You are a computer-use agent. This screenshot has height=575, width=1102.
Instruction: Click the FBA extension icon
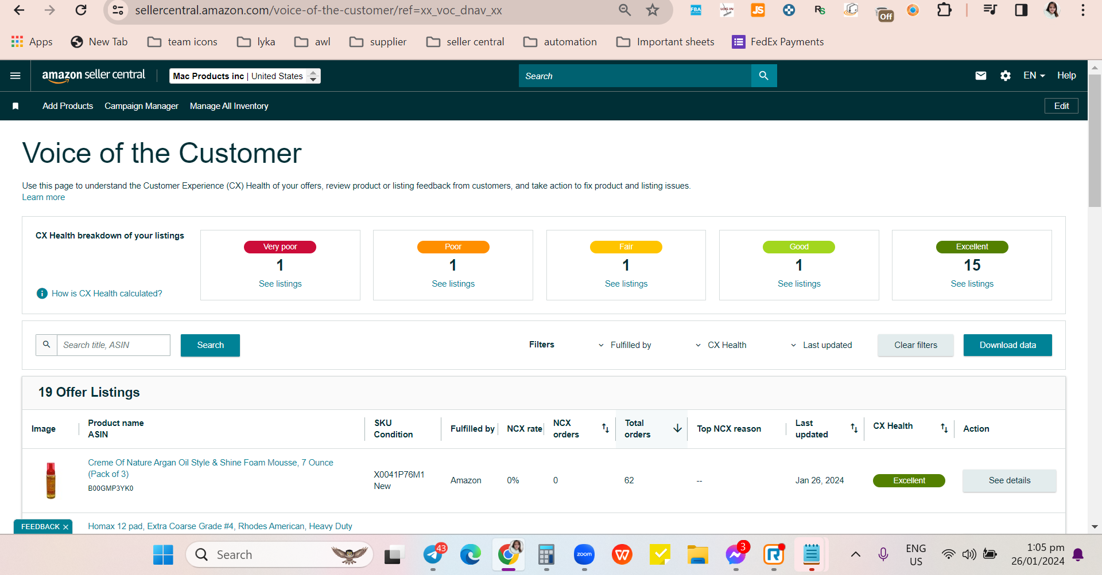(696, 10)
